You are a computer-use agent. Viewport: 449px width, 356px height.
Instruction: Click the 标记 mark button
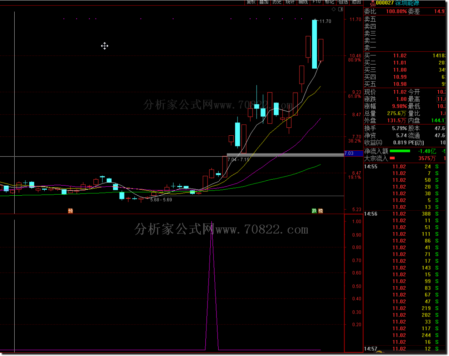pos(329,2)
